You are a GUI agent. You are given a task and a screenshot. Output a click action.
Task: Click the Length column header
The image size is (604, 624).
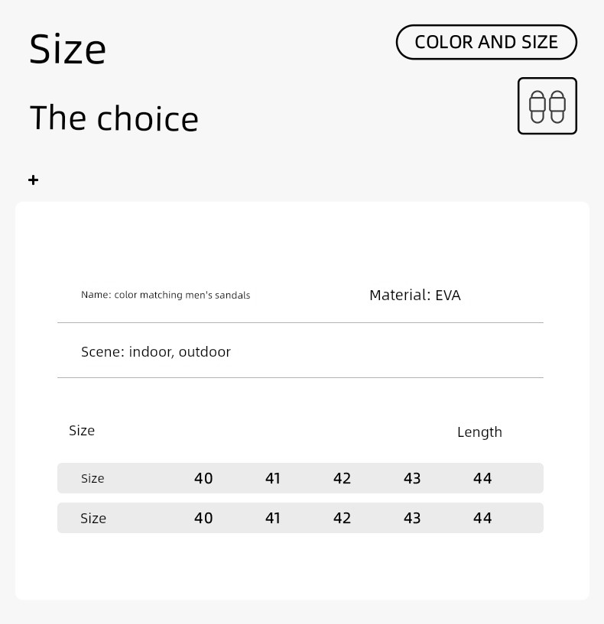point(479,432)
